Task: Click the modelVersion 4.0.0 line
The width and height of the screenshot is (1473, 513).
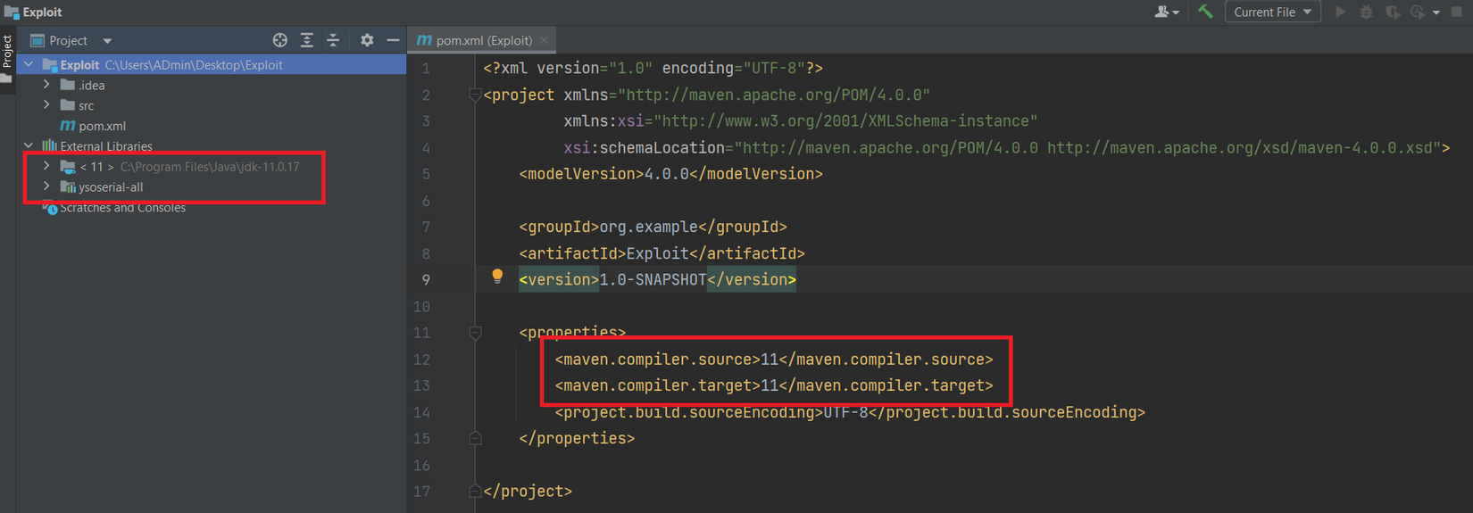Action: (670, 174)
